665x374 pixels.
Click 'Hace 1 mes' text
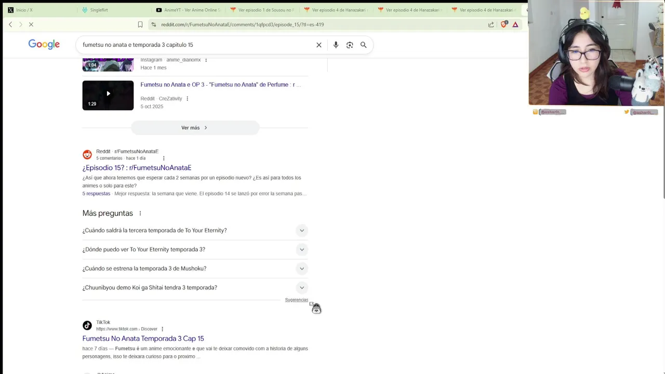pyautogui.click(x=153, y=68)
